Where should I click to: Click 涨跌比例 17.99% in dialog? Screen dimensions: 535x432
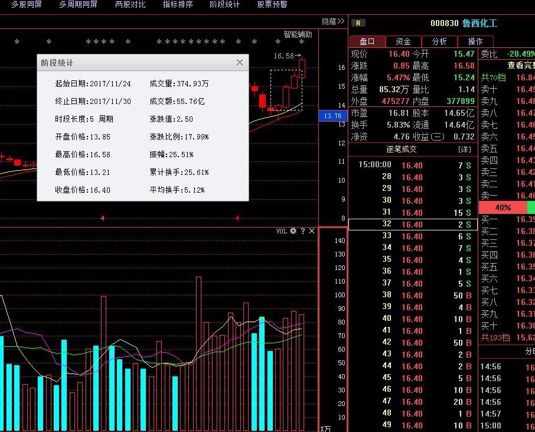(179, 137)
